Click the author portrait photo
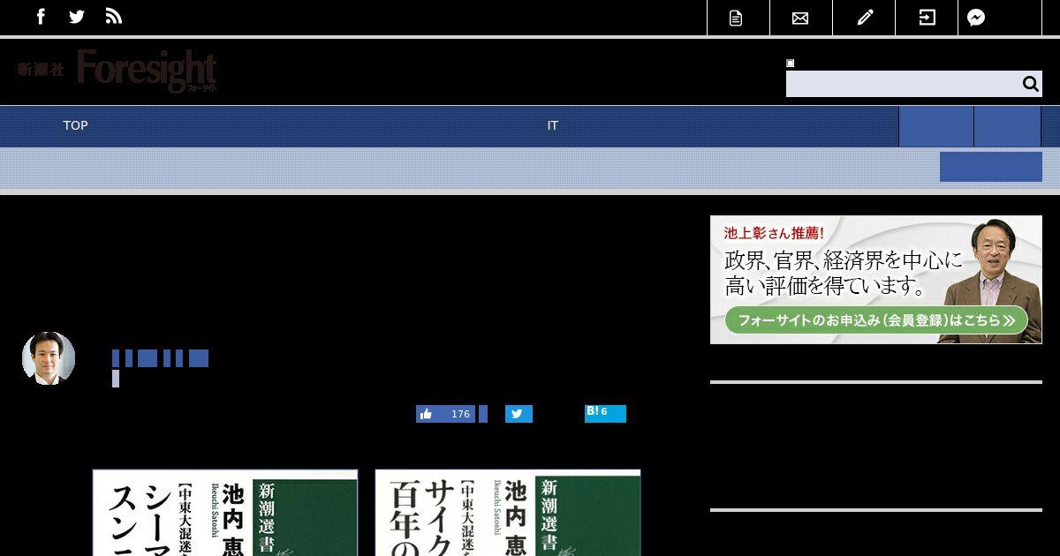The height and width of the screenshot is (556, 1060). coord(49,358)
